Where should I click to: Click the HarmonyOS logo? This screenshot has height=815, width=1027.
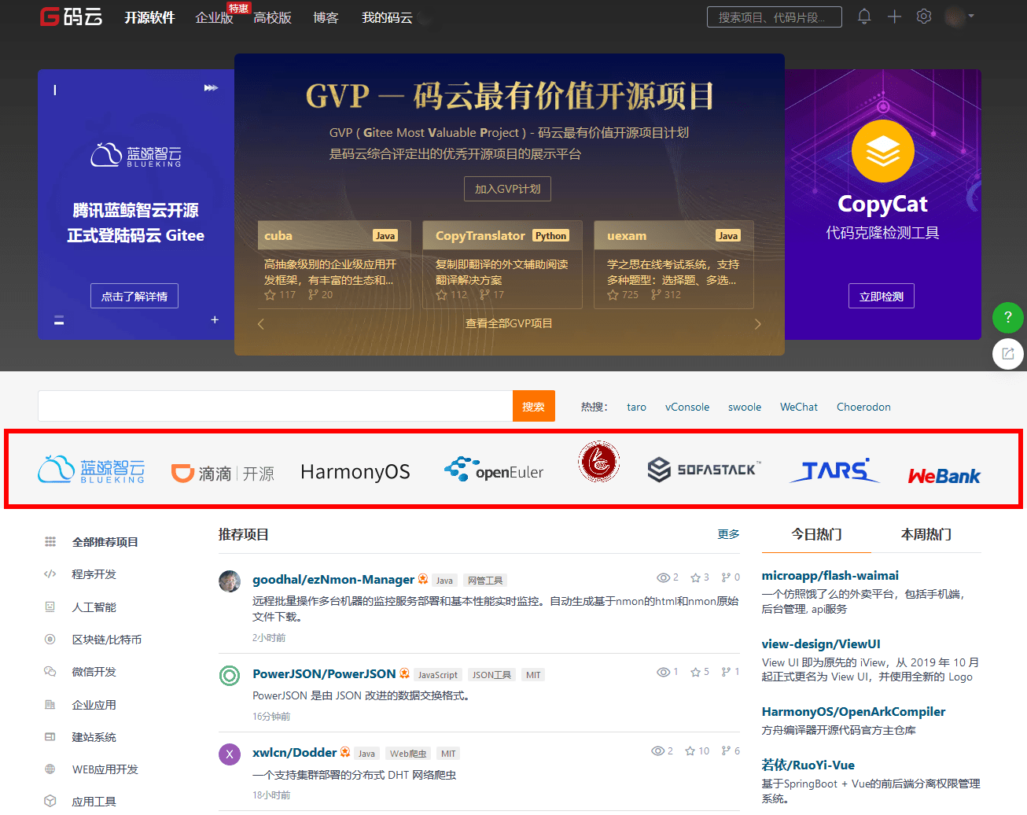coord(355,472)
